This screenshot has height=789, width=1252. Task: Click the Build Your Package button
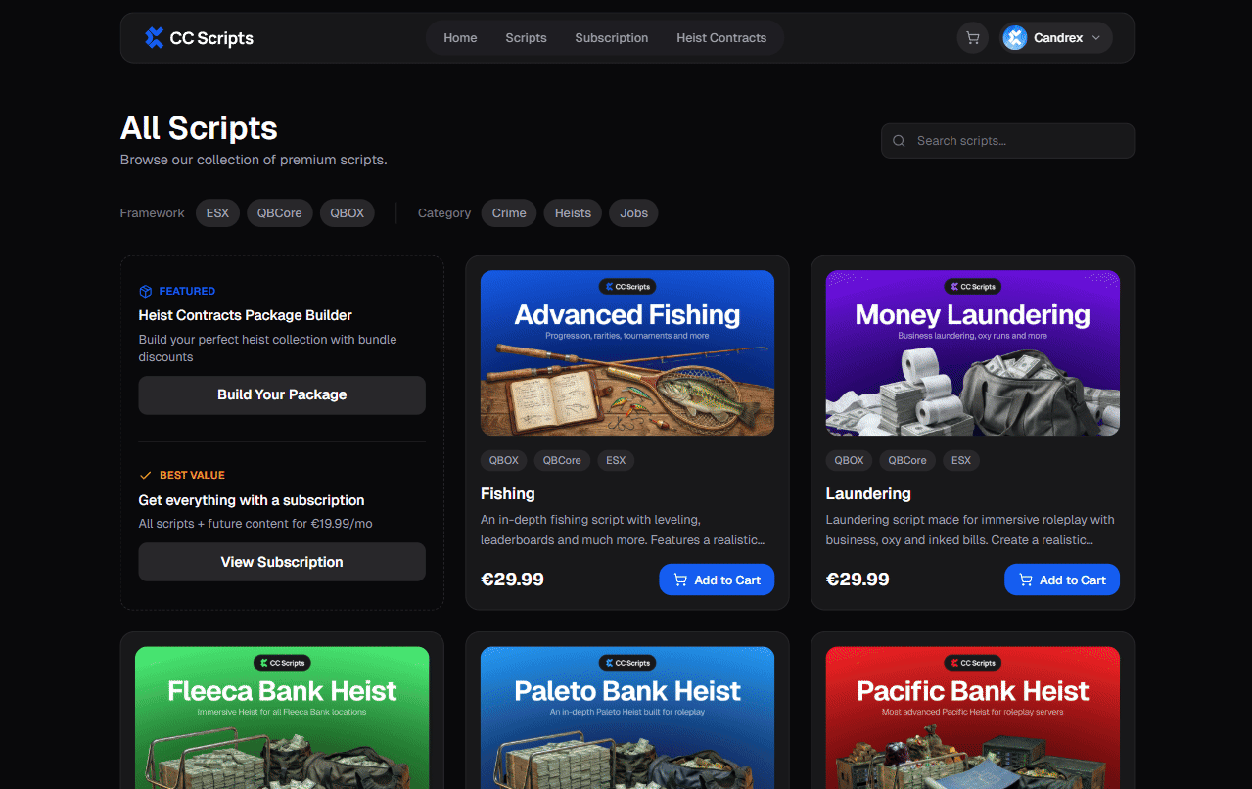coord(282,394)
